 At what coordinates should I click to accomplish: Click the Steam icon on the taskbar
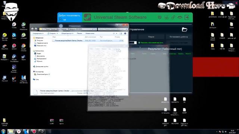click(42, 131)
